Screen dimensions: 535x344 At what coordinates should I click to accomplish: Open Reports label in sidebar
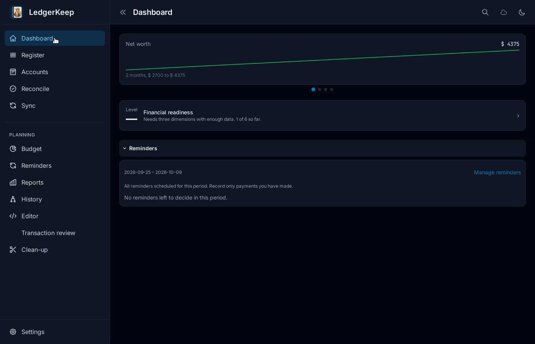pos(32,182)
